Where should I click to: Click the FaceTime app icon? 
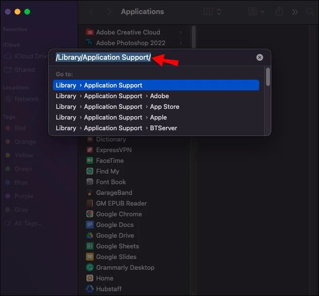(90, 160)
